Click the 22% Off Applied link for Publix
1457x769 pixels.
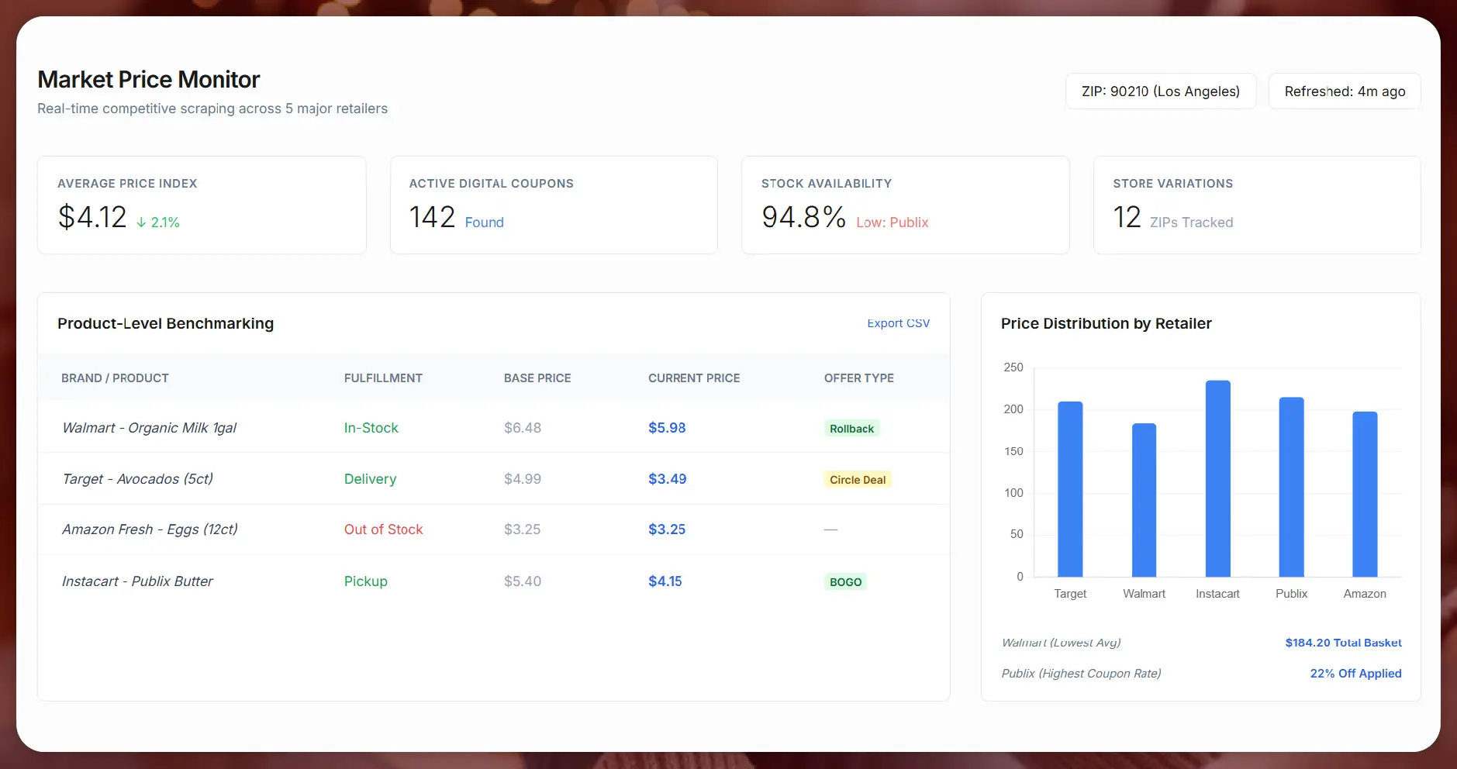[x=1355, y=673]
